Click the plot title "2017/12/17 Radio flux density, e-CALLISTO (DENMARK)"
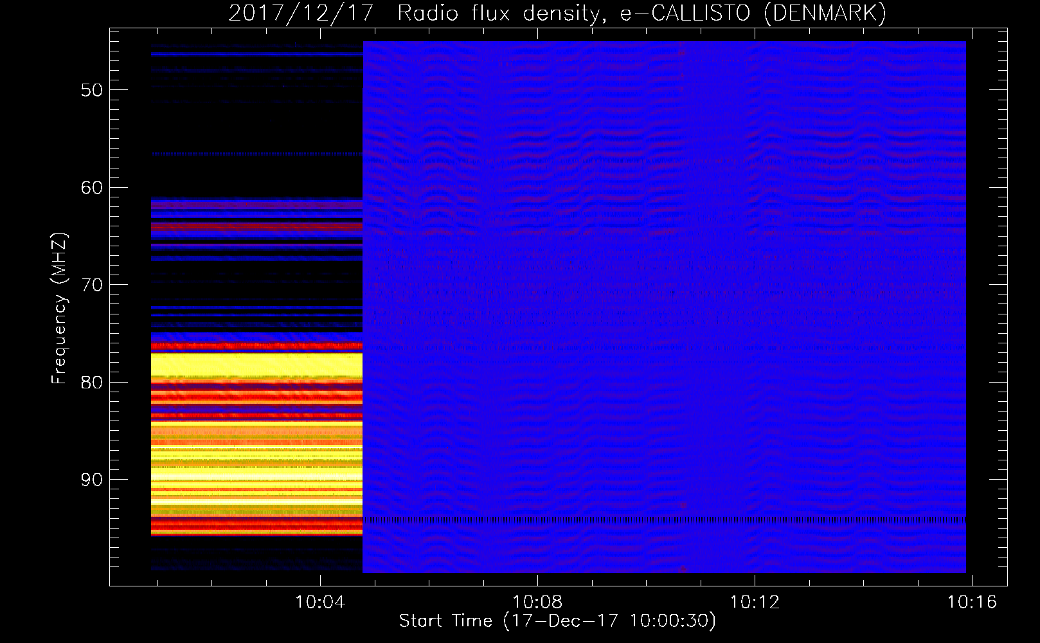The width and height of the screenshot is (1040, 643). 557,13
